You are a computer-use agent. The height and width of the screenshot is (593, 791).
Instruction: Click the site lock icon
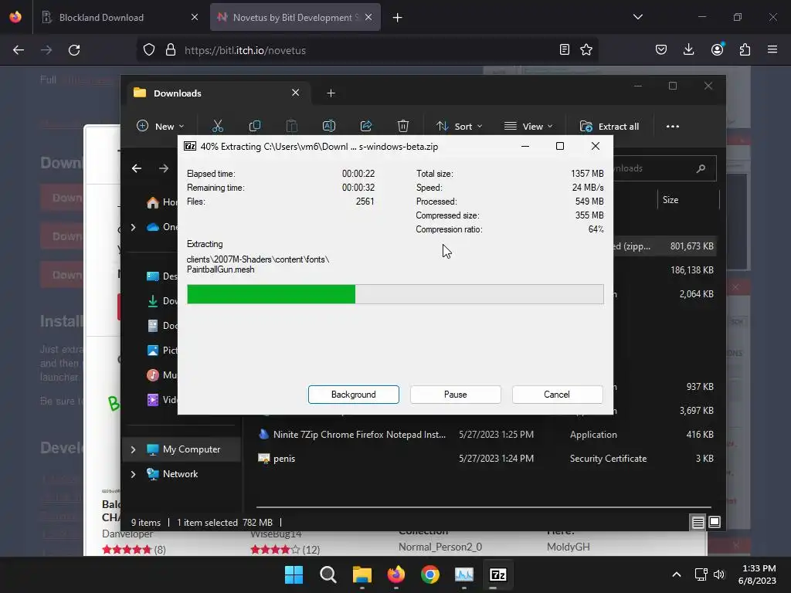(x=171, y=49)
